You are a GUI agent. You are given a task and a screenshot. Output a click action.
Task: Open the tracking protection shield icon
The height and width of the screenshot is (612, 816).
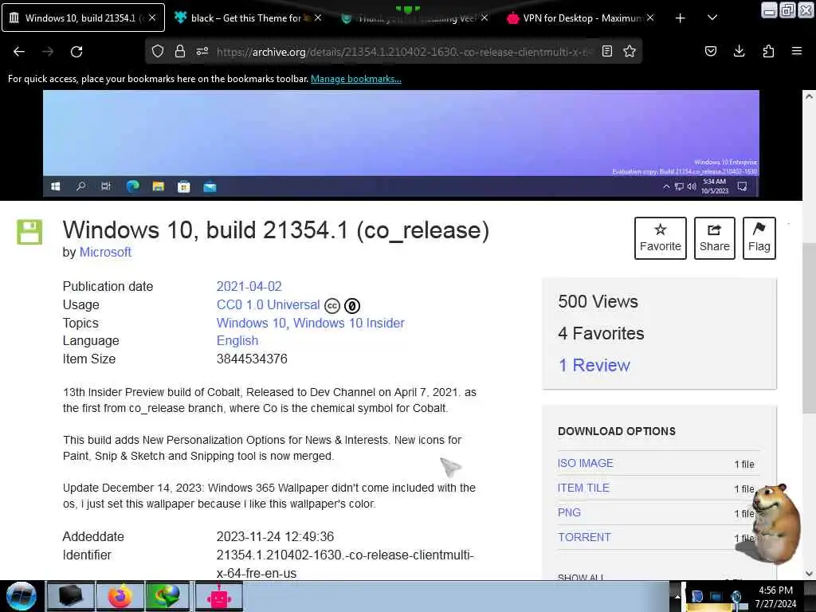coord(158,51)
